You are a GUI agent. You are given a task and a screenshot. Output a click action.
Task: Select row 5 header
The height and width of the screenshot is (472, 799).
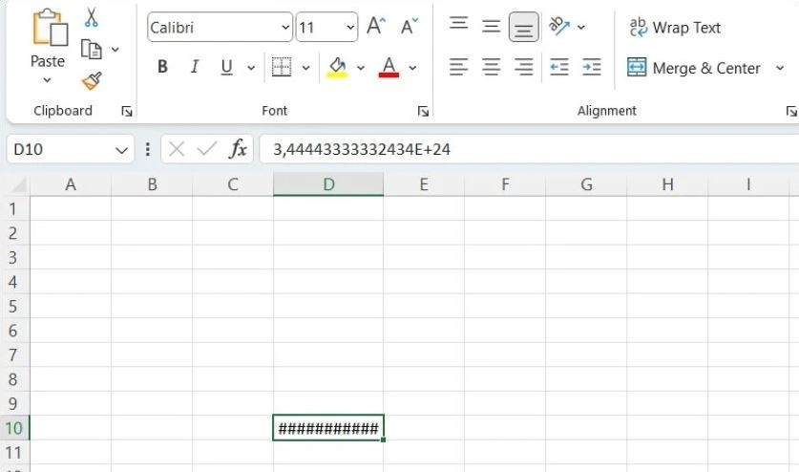(x=14, y=306)
